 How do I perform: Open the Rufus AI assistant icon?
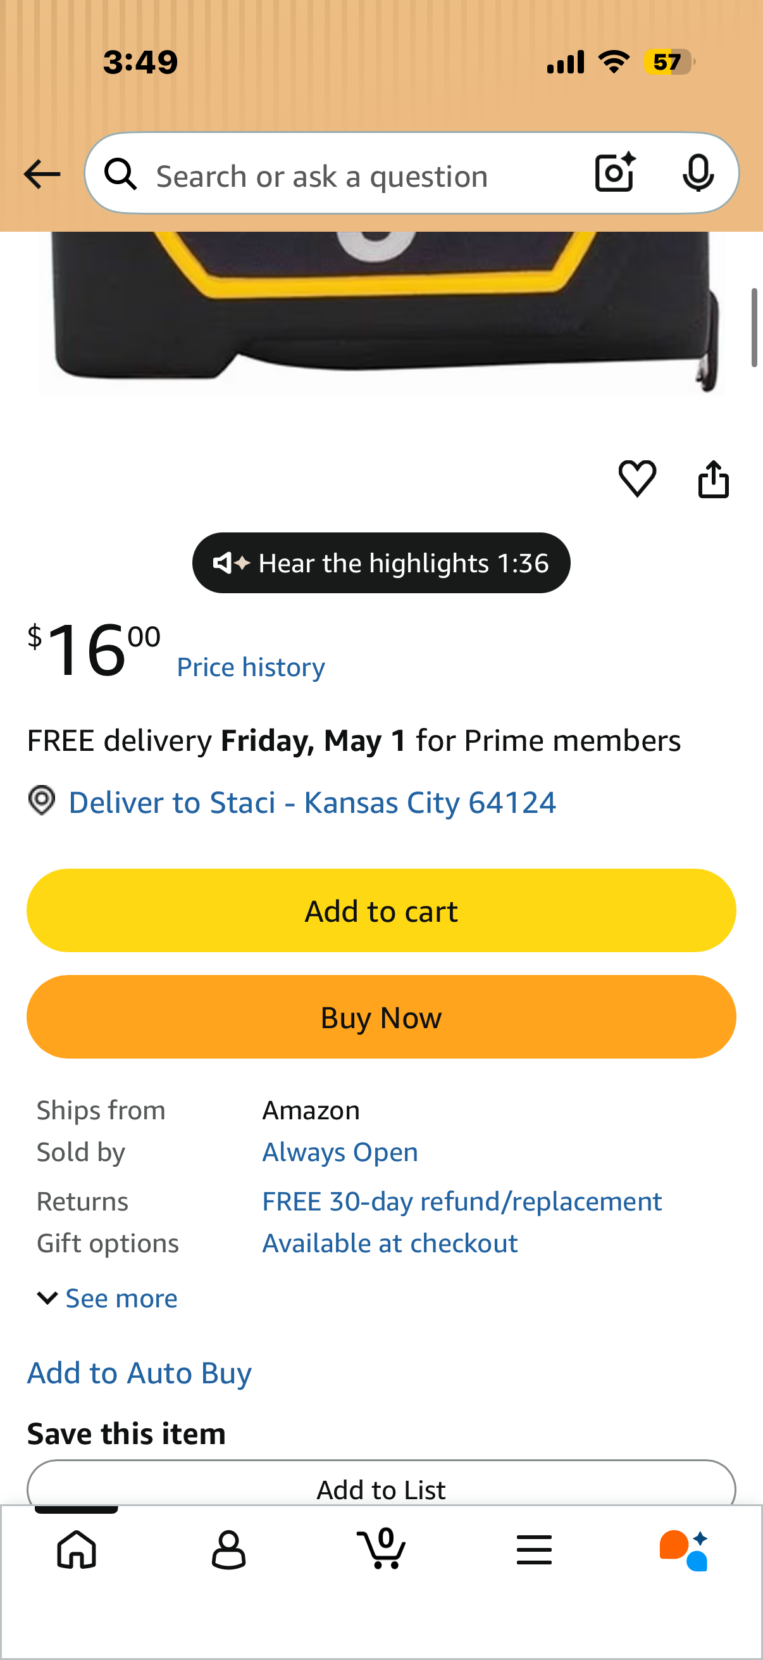coord(684,1550)
